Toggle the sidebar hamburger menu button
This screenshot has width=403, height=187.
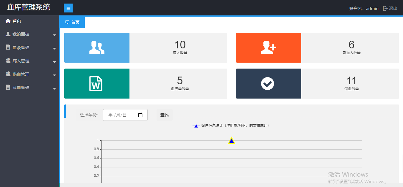click(x=68, y=8)
